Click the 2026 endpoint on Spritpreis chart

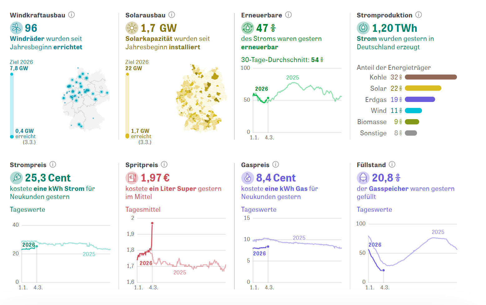tap(152, 223)
